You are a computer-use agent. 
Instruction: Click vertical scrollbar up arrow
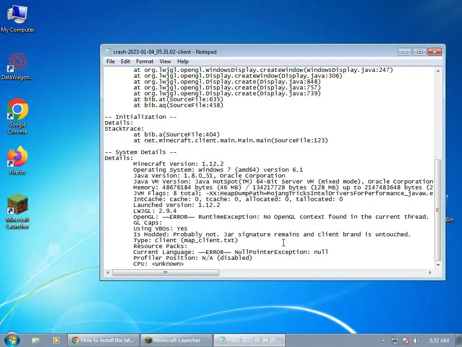(438, 71)
